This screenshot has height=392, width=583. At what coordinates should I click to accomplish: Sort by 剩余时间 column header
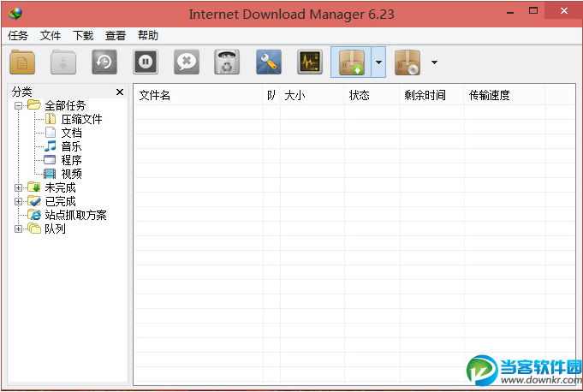coord(432,96)
